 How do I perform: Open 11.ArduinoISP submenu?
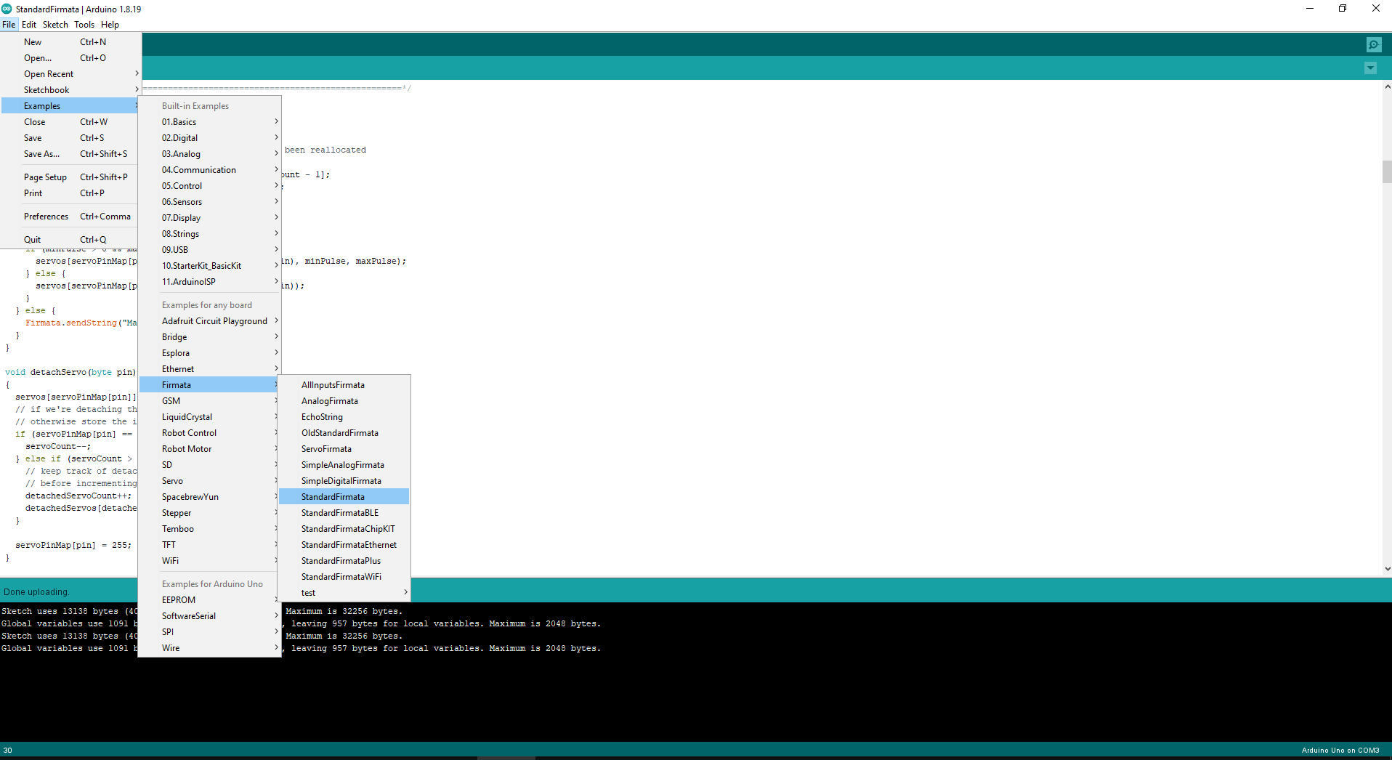point(209,282)
